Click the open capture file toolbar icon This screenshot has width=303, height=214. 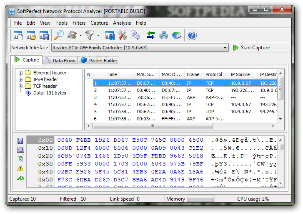point(31,36)
